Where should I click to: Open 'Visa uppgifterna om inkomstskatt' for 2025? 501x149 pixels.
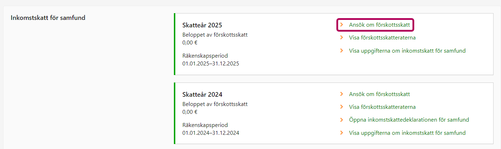point(407,51)
